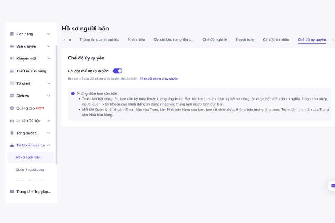Click the Đơn hàng orders icon

coord(12,34)
